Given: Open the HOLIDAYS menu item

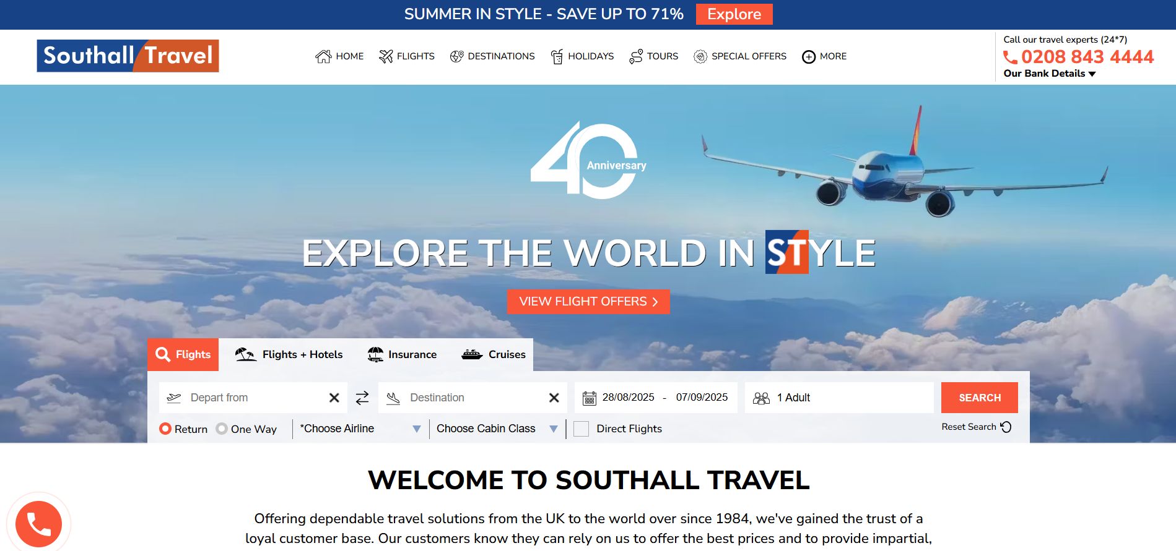Looking at the screenshot, I should click(582, 56).
